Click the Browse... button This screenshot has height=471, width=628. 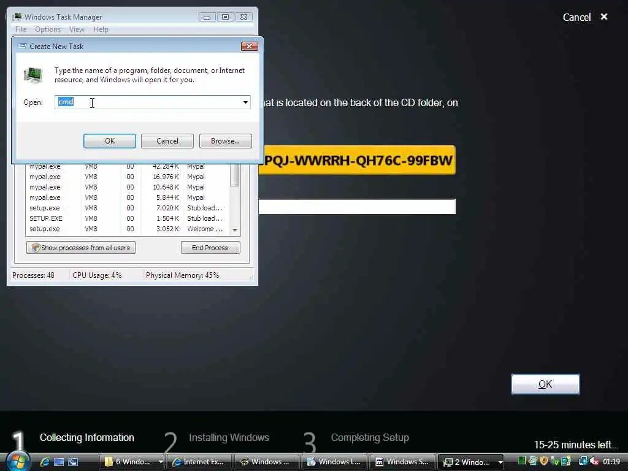226,141
